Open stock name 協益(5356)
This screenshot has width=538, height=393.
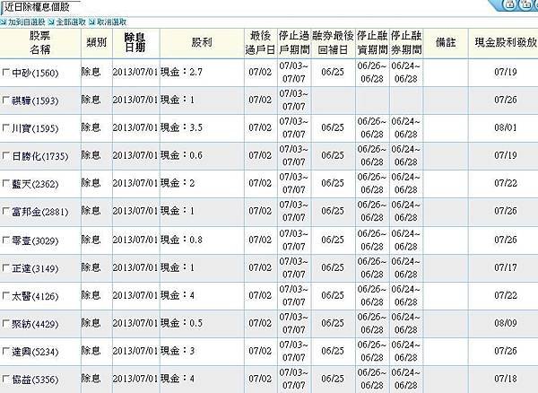[x=35, y=380]
